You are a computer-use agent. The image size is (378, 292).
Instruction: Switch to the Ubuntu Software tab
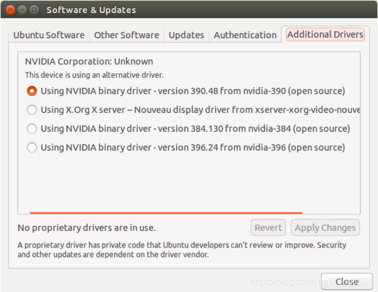(49, 35)
